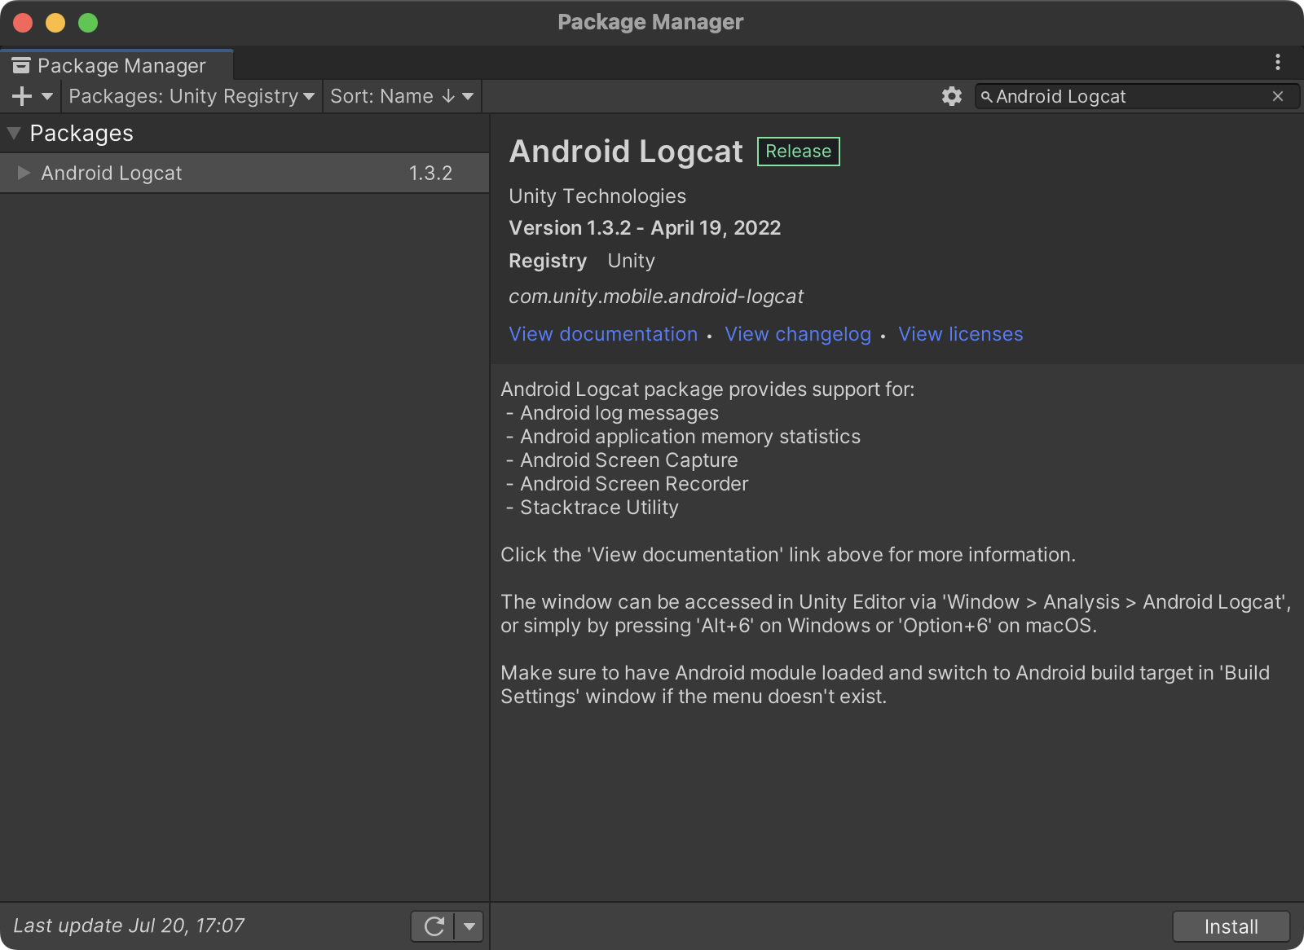Open the View changelog link
Viewport: 1304px width, 950px height.
(797, 334)
